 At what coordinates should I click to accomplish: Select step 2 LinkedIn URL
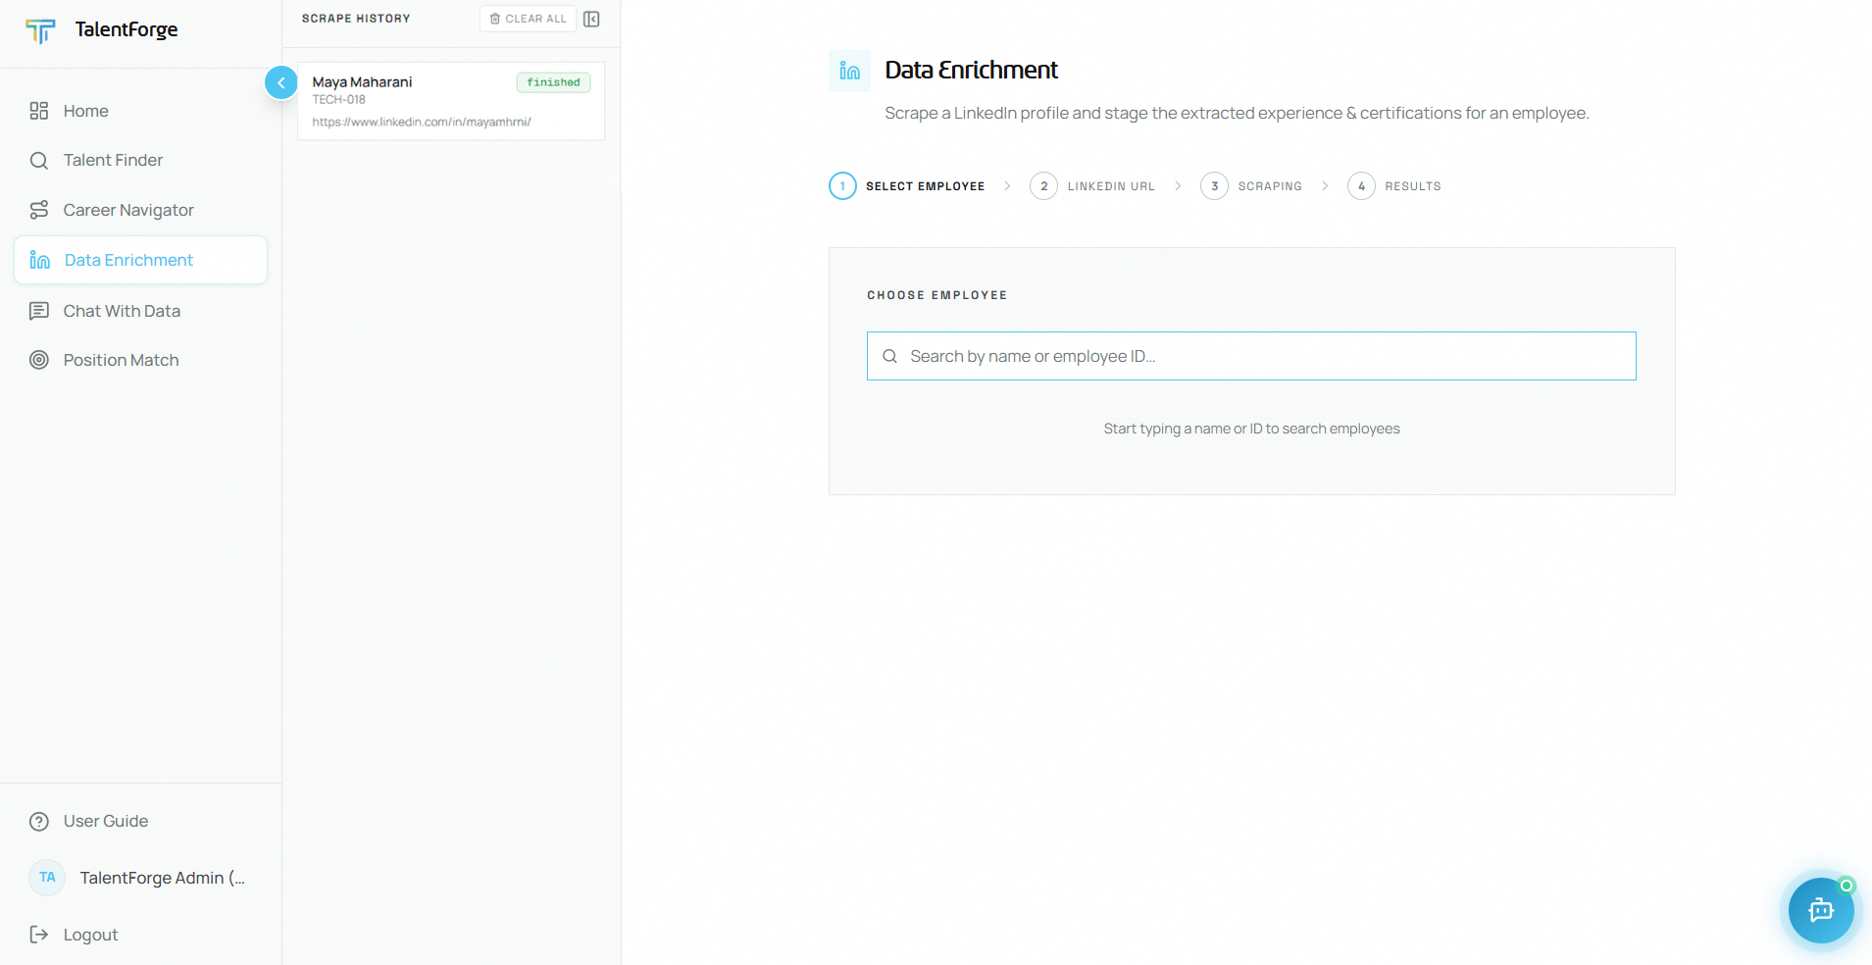coord(1092,186)
